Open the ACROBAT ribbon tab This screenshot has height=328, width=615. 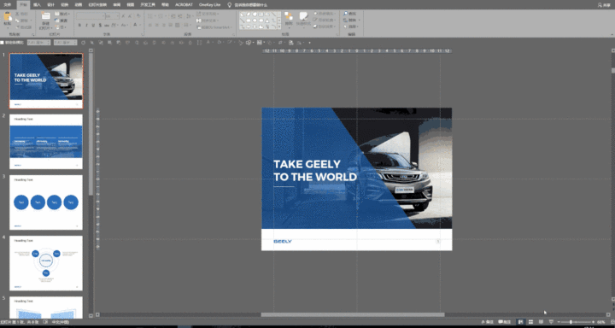(x=184, y=5)
